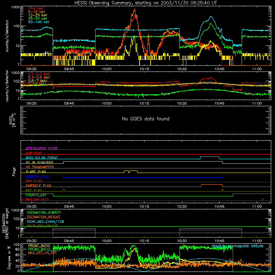Click the 0.1-0.3 MeV legend label
Image resolution: width=275 pixels, height=275 pixels.
tap(39, 74)
